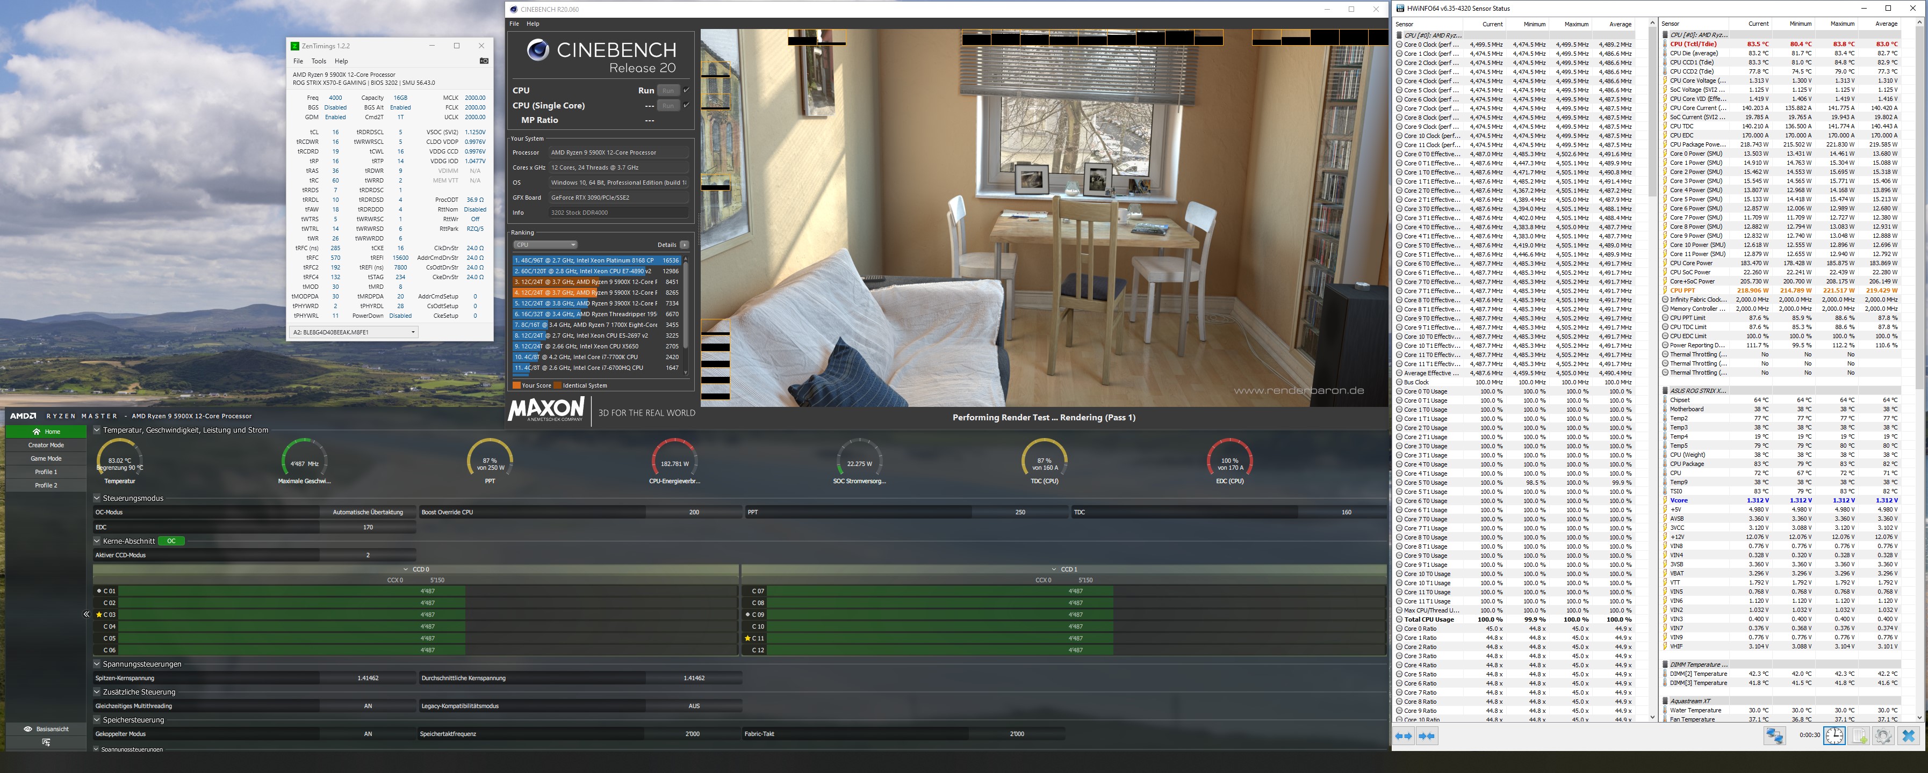Open the Tools menu in ZenTimings
This screenshot has width=1928, height=773.
319,61
